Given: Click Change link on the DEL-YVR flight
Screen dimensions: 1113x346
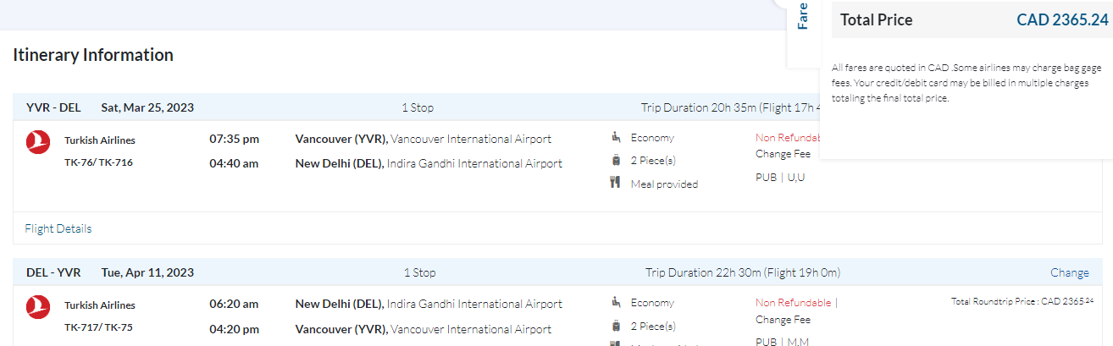Looking at the screenshot, I should [1069, 272].
